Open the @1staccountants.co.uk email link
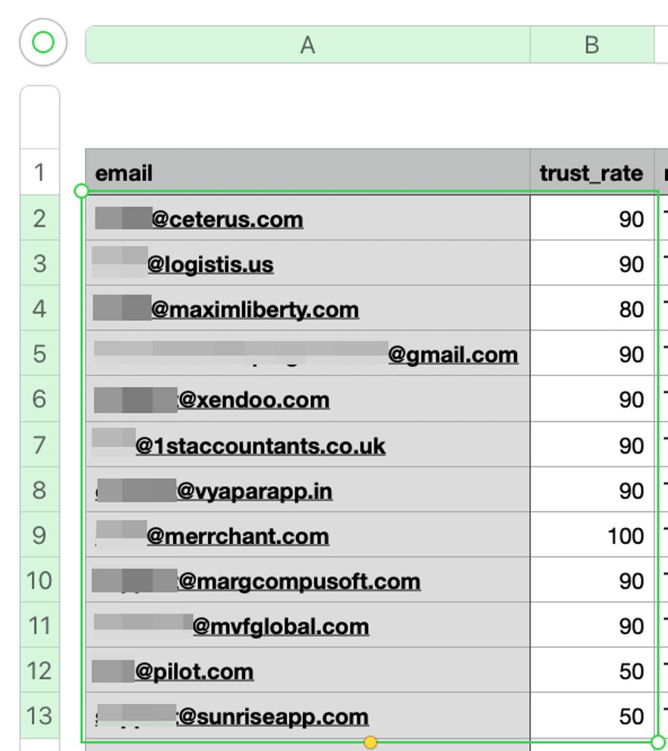The image size is (668, 751). 260,445
